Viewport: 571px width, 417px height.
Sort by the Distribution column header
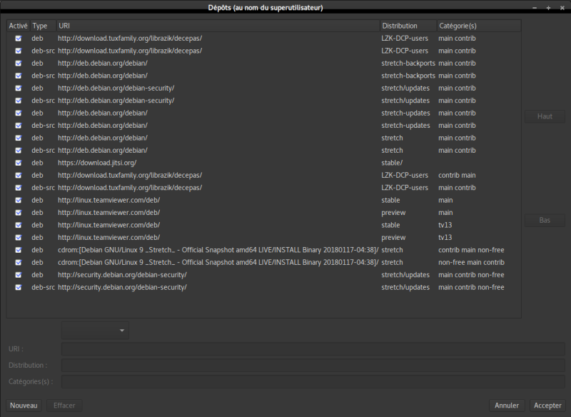[408, 26]
